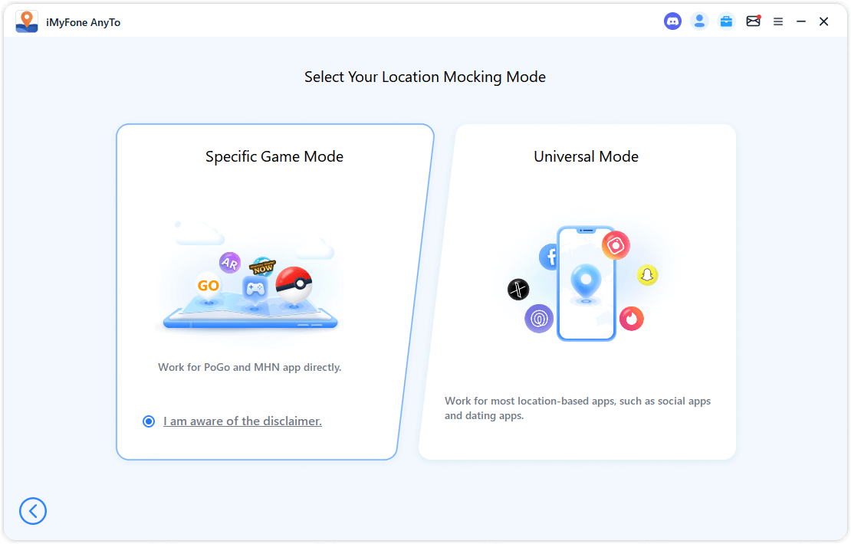This screenshot has width=851, height=544.
Task: Click the iMyFone AnyTo app logo
Action: coord(27,21)
